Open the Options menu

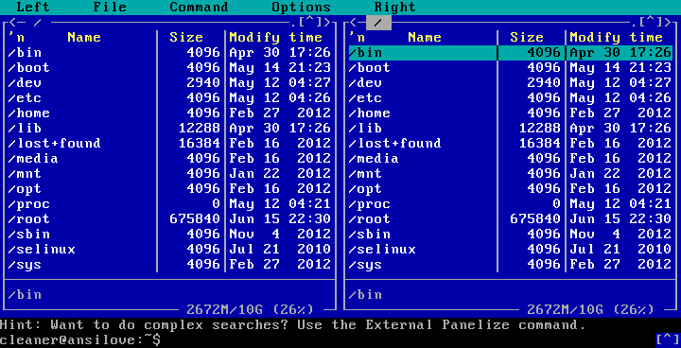click(x=301, y=7)
